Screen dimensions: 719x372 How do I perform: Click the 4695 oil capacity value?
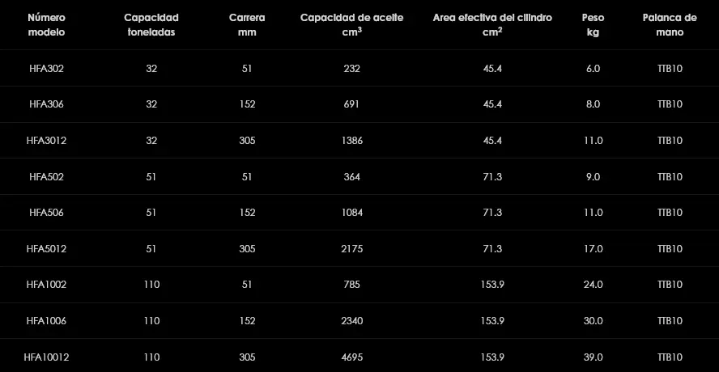[352, 357]
